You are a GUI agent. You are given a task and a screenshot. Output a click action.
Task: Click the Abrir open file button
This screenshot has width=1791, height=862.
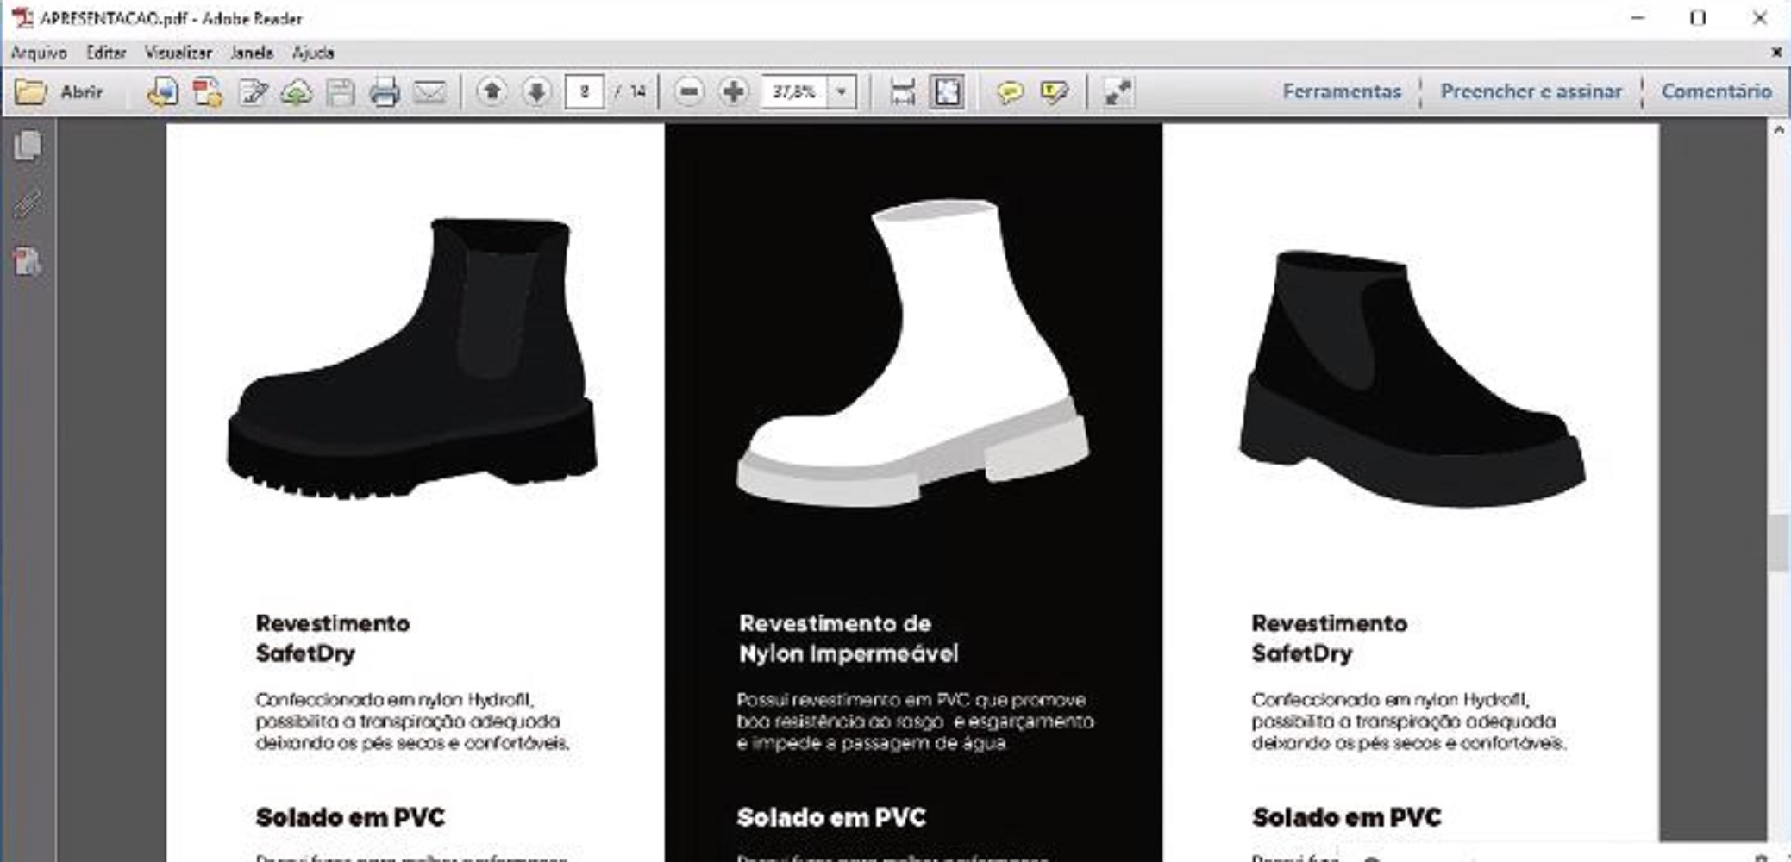(60, 91)
